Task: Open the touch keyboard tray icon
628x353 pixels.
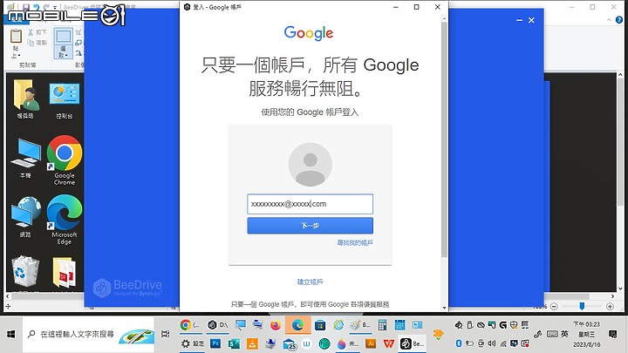Action: pyautogui.click(x=552, y=334)
